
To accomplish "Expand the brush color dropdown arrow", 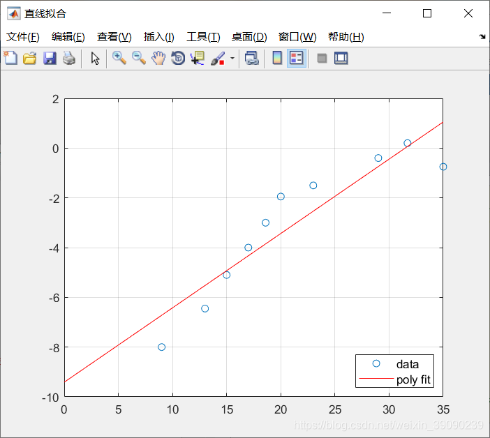I will point(232,58).
